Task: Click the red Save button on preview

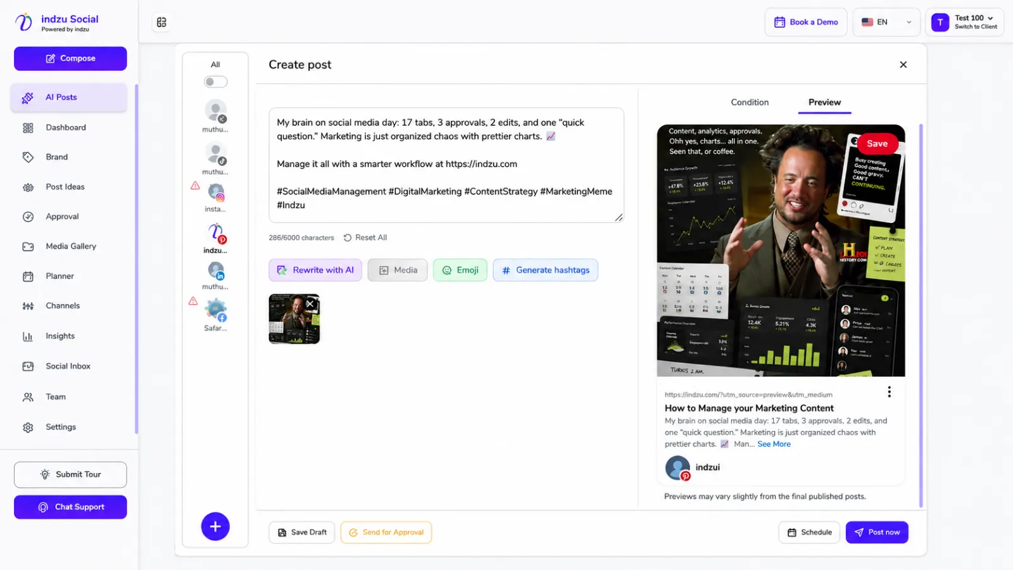Action: 877,144
